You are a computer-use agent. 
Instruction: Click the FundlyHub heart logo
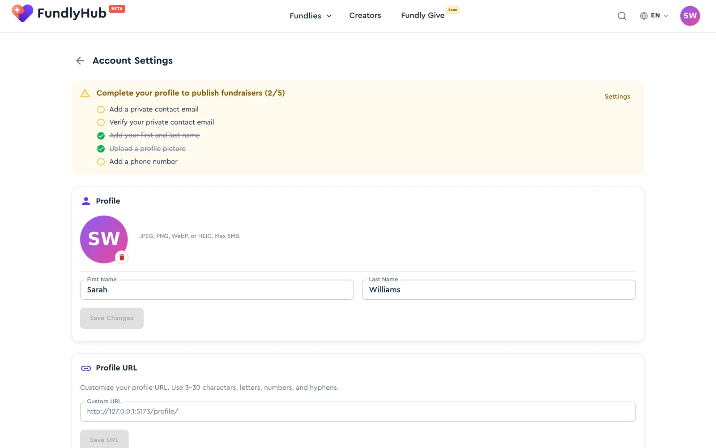point(22,13)
